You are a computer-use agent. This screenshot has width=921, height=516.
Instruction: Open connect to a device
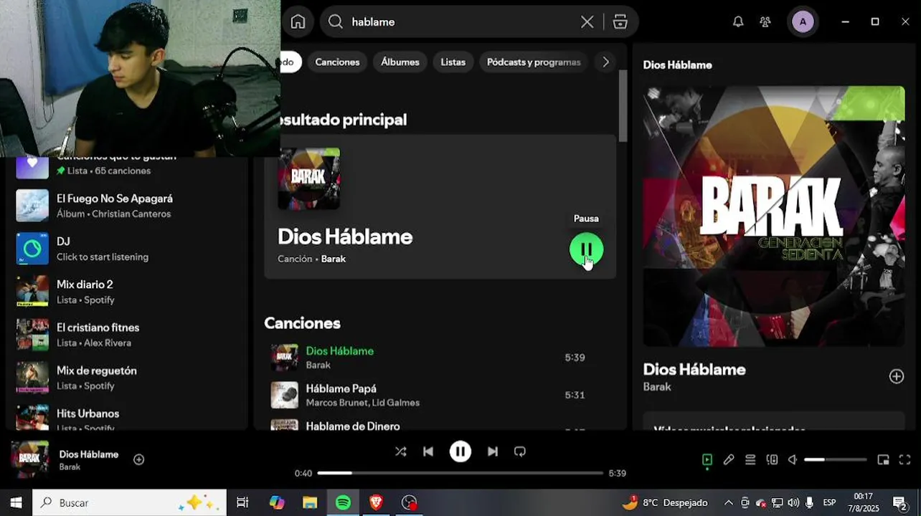point(772,459)
